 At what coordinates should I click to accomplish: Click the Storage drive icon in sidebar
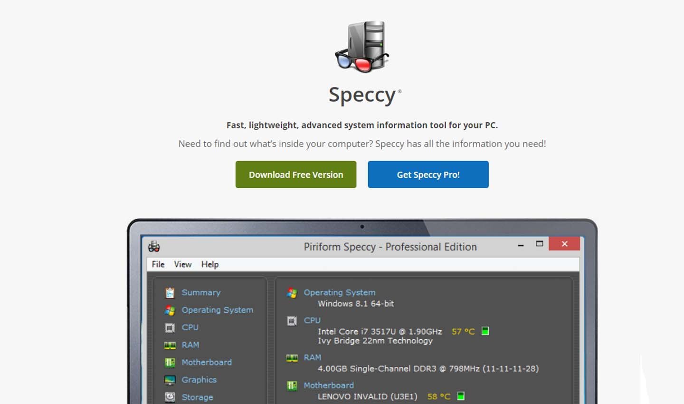(170, 397)
